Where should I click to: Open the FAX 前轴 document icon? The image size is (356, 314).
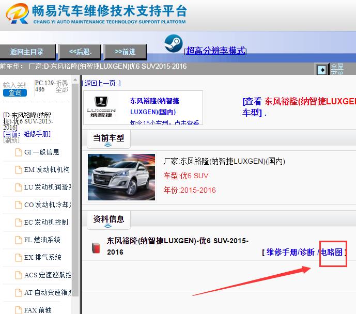click(19, 310)
